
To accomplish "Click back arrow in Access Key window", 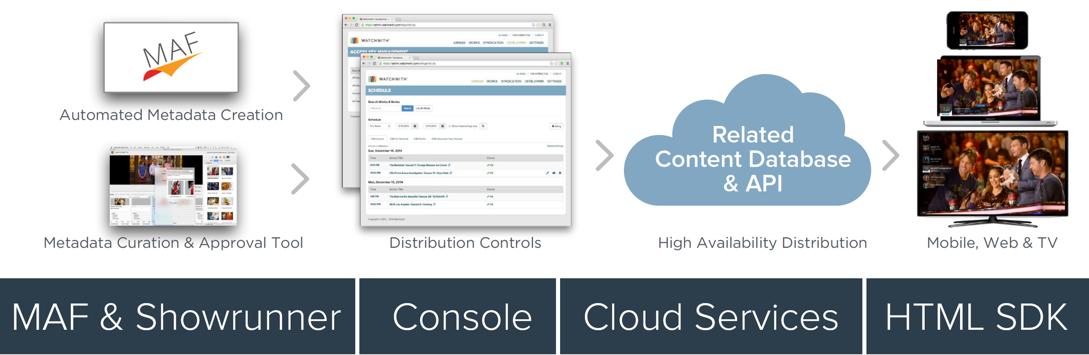I will tap(346, 25).
